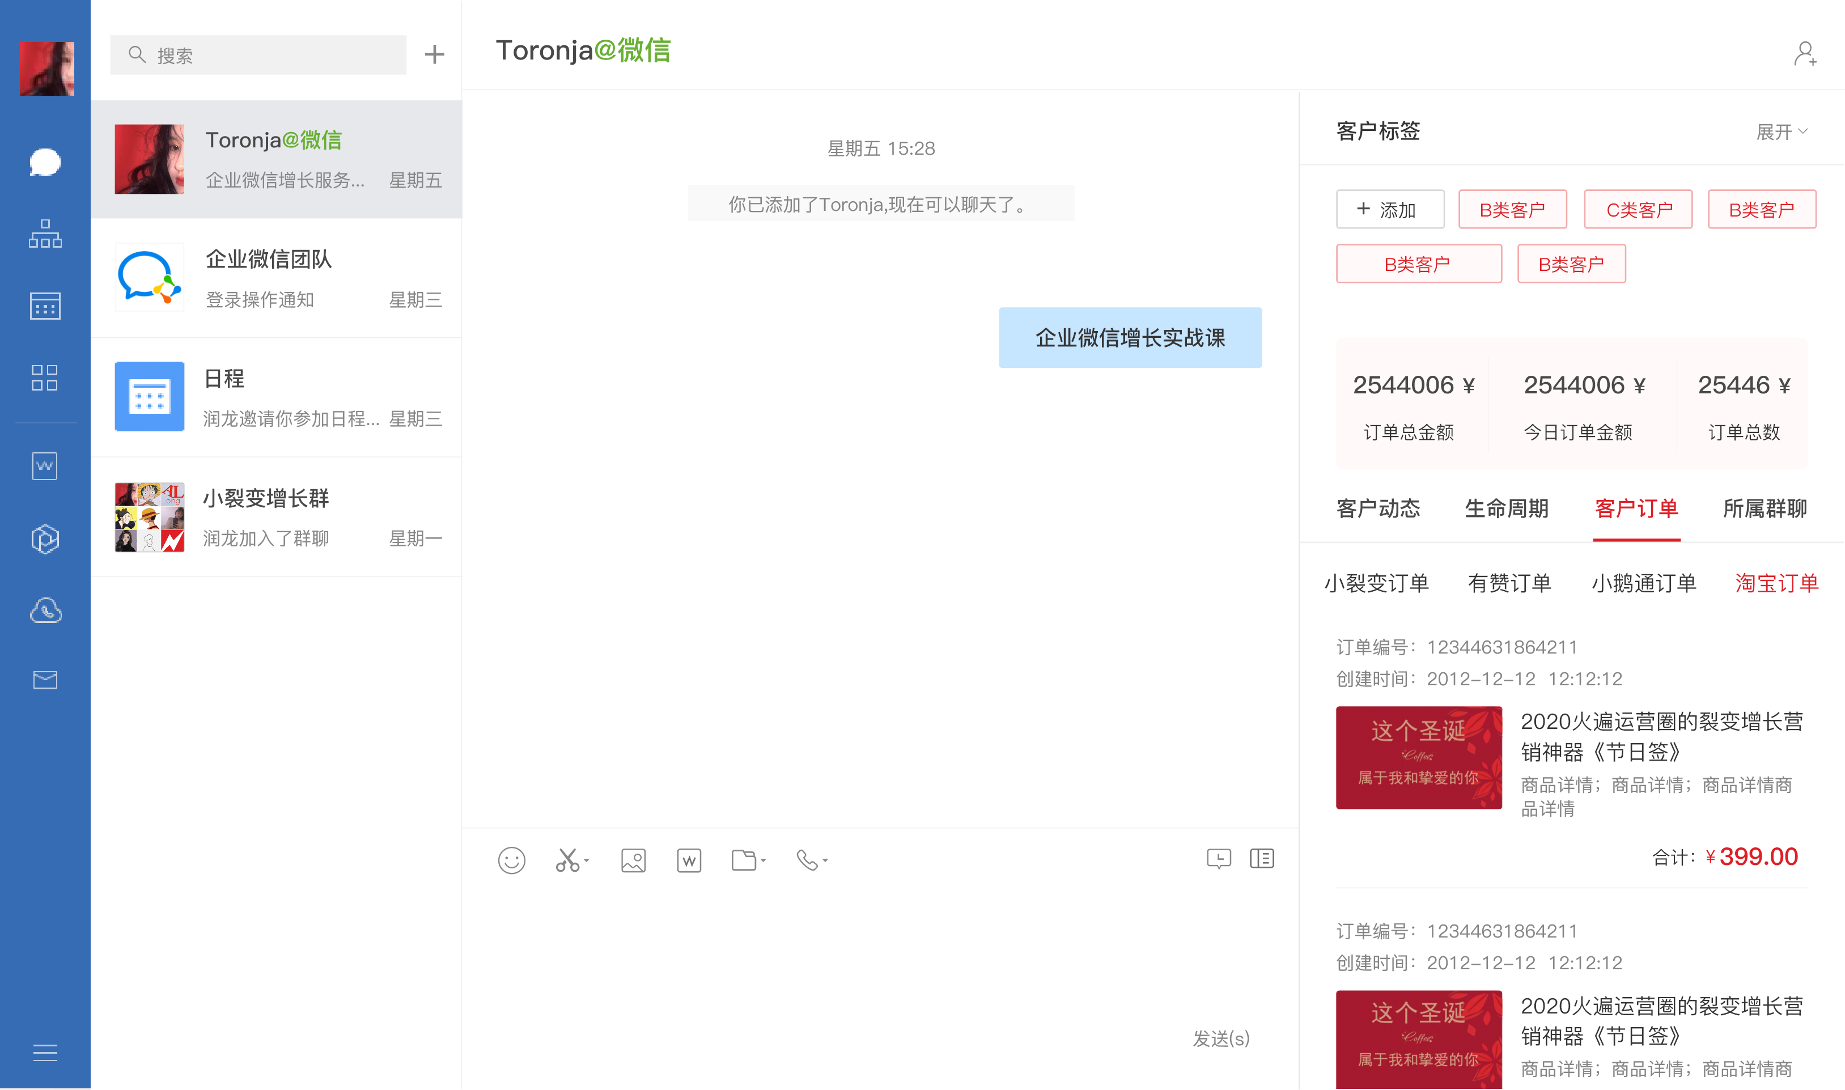The height and width of the screenshot is (1090, 1845).
Task: Click the plus icon beside search
Action: coord(434,54)
